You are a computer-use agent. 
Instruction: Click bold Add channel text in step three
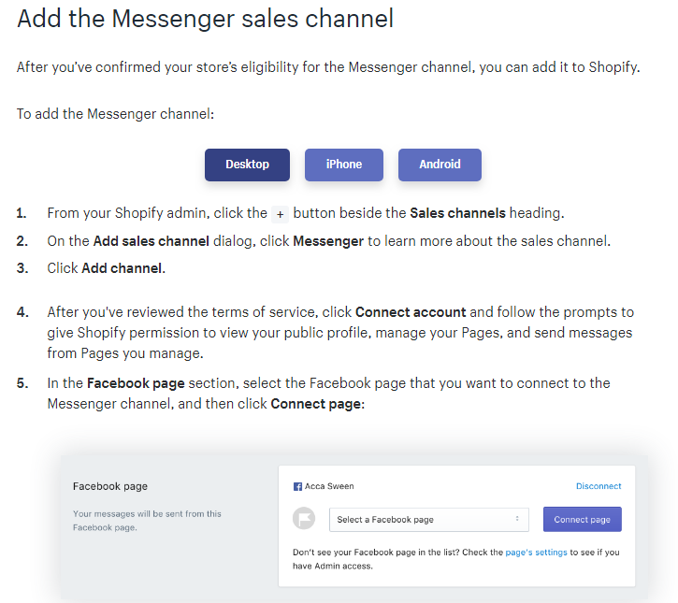pyautogui.click(x=122, y=268)
